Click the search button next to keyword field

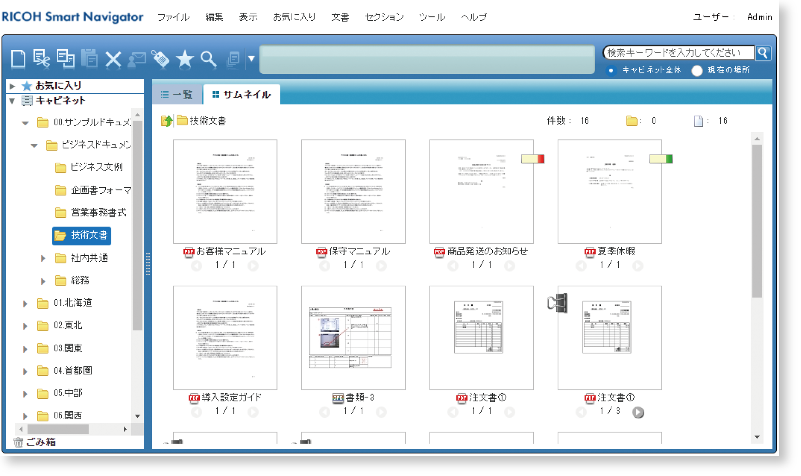(763, 53)
